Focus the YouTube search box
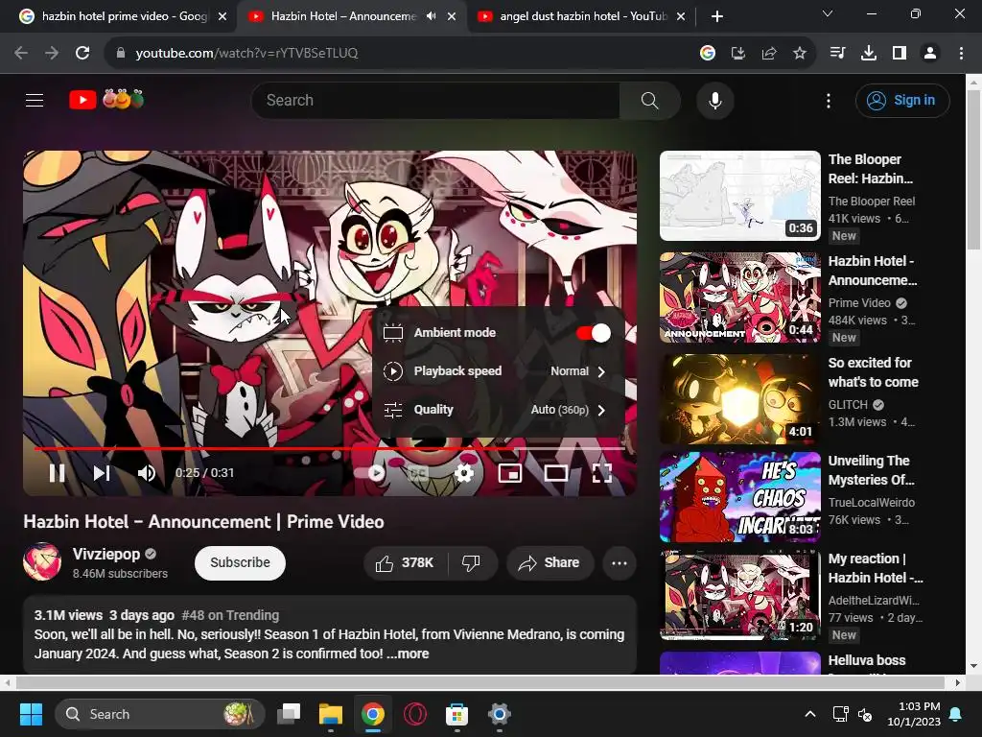 point(435,100)
